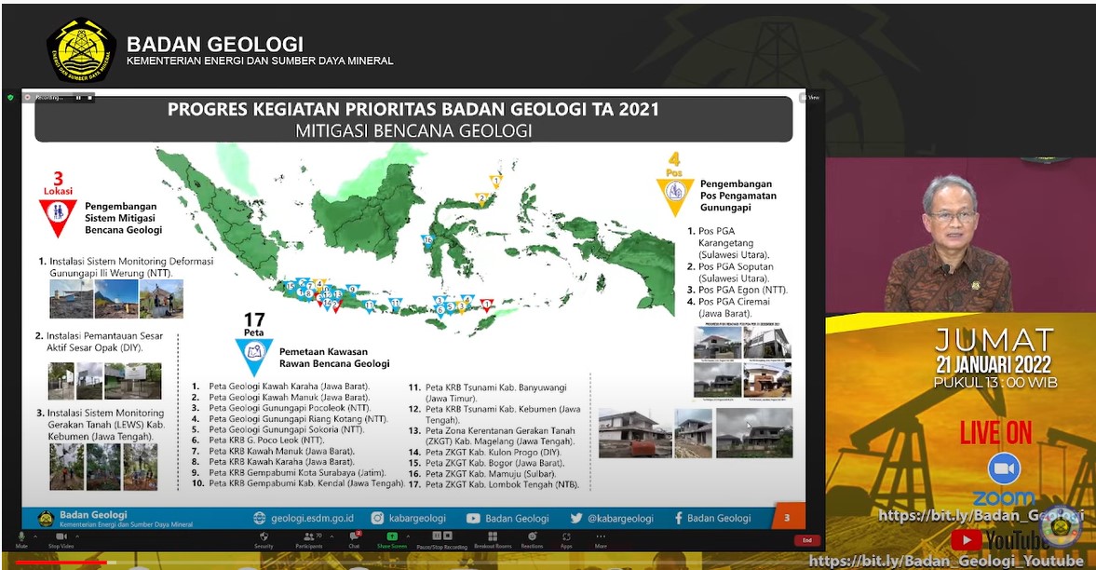
Task: Click the Breakout Rooms icon
Action: pos(492,537)
